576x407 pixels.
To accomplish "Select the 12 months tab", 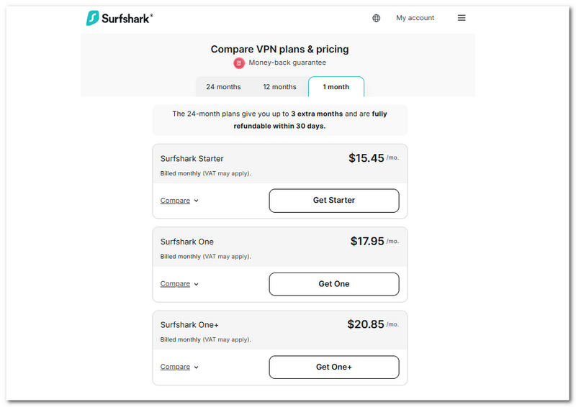I will coord(279,87).
